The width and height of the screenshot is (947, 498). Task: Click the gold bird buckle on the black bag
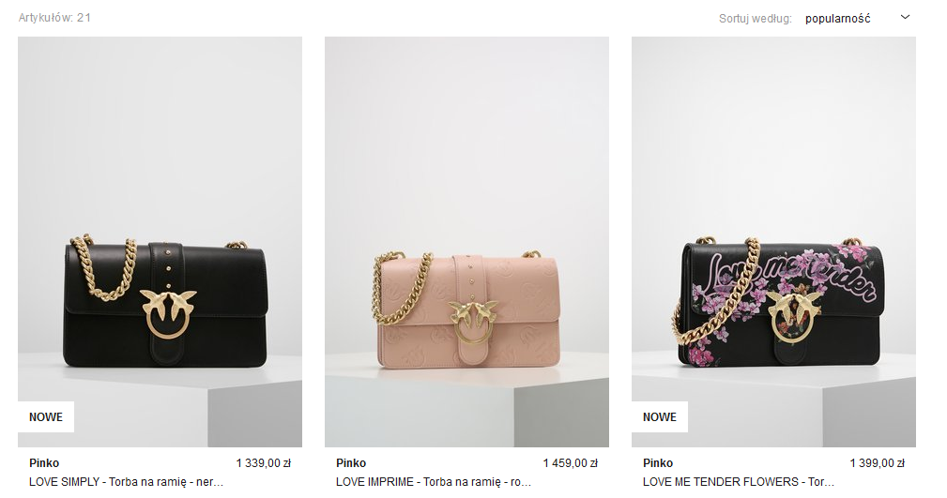pos(168,313)
